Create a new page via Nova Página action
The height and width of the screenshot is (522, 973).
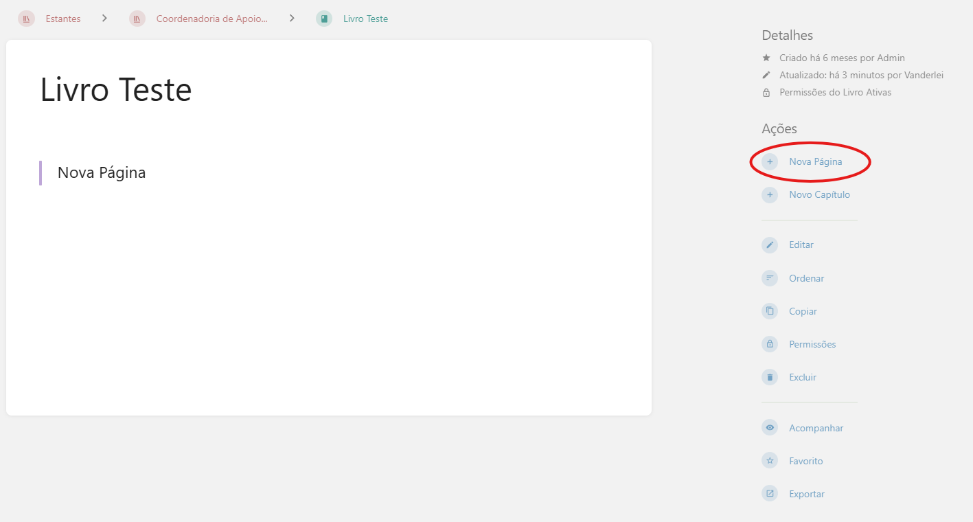pyautogui.click(x=816, y=161)
